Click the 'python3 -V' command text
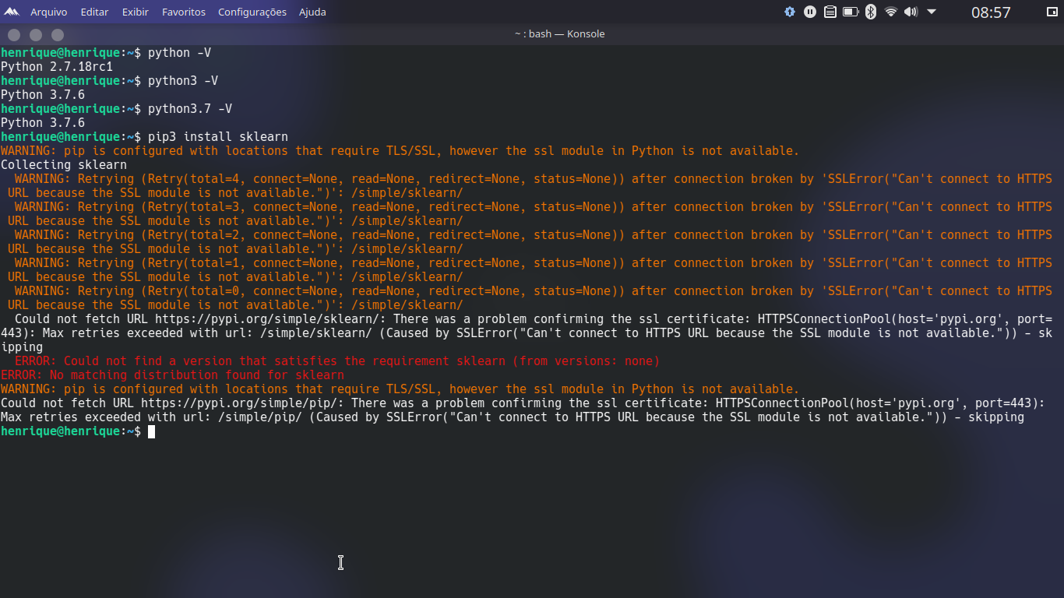The height and width of the screenshot is (598, 1064). click(x=183, y=81)
